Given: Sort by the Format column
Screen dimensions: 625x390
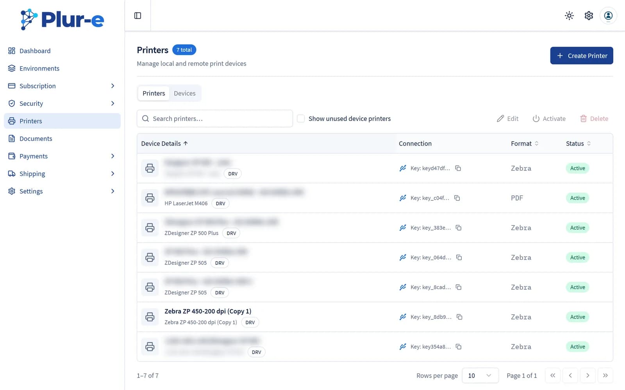Looking at the screenshot, I should (525, 144).
